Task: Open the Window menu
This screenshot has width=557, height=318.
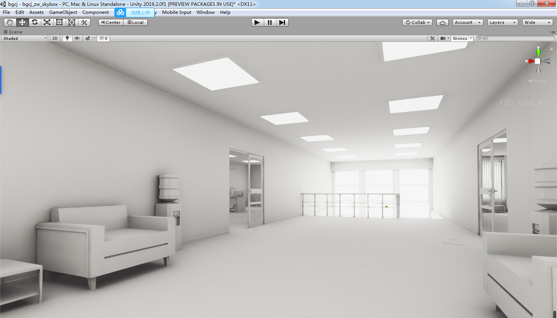Action: coord(205,12)
